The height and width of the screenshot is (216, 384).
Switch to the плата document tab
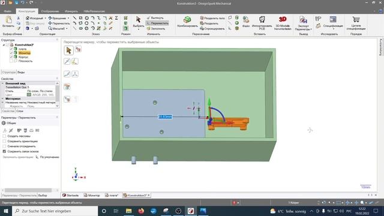(112, 195)
